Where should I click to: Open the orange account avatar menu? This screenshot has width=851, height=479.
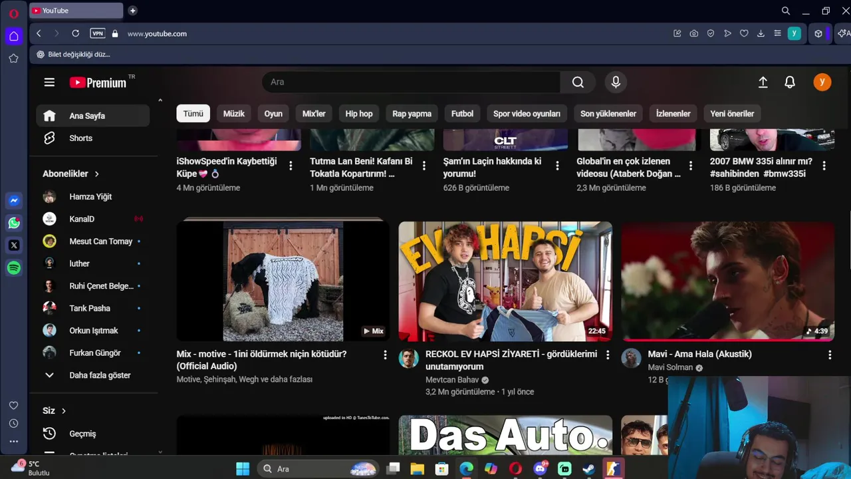tap(822, 82)
